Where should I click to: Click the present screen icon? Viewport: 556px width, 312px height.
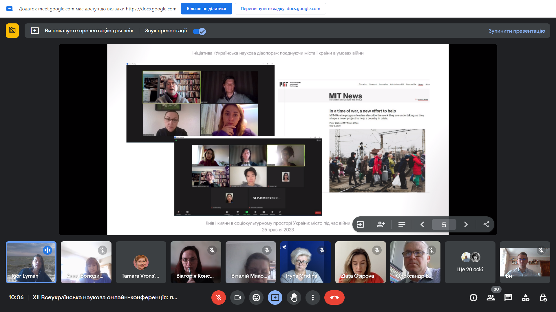pos(275,298)
